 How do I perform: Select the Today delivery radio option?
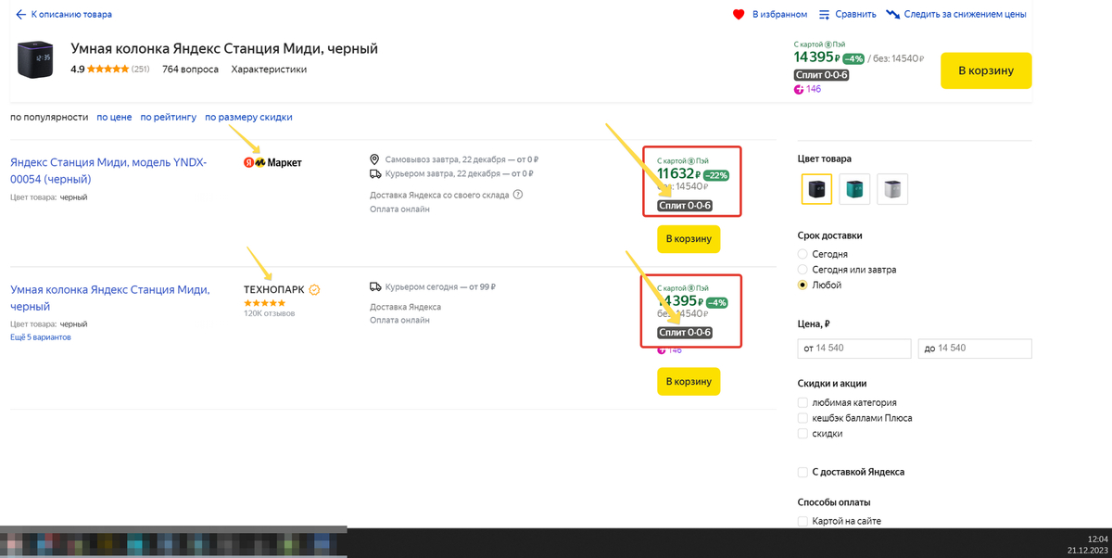point(802,254)
